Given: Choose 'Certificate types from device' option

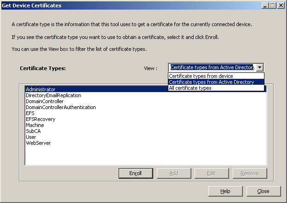Looking at the screenshot, I should (x=216, y=76).
